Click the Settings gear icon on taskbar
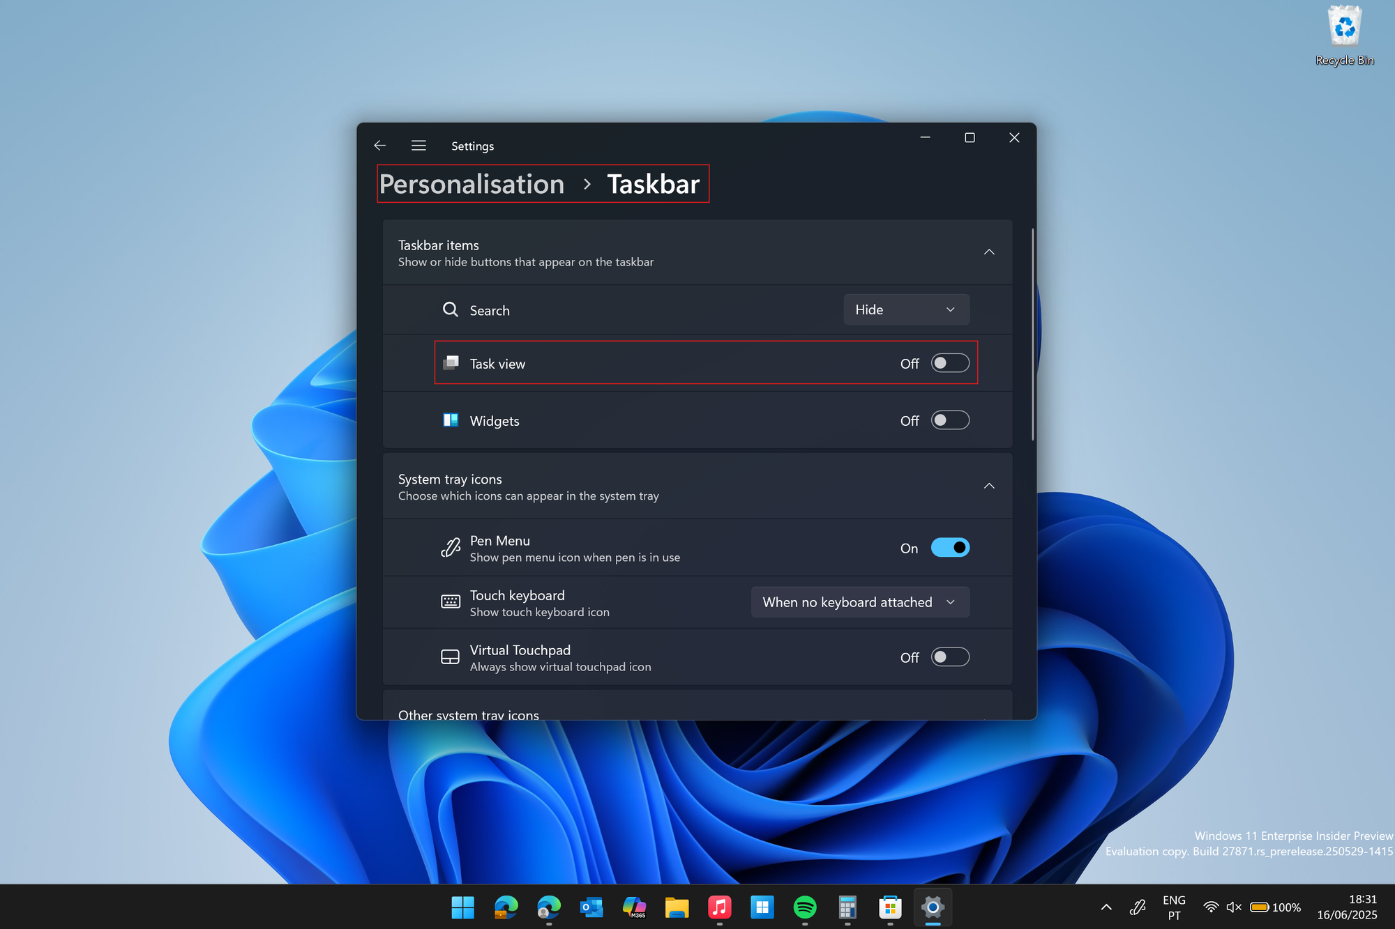 933,907
